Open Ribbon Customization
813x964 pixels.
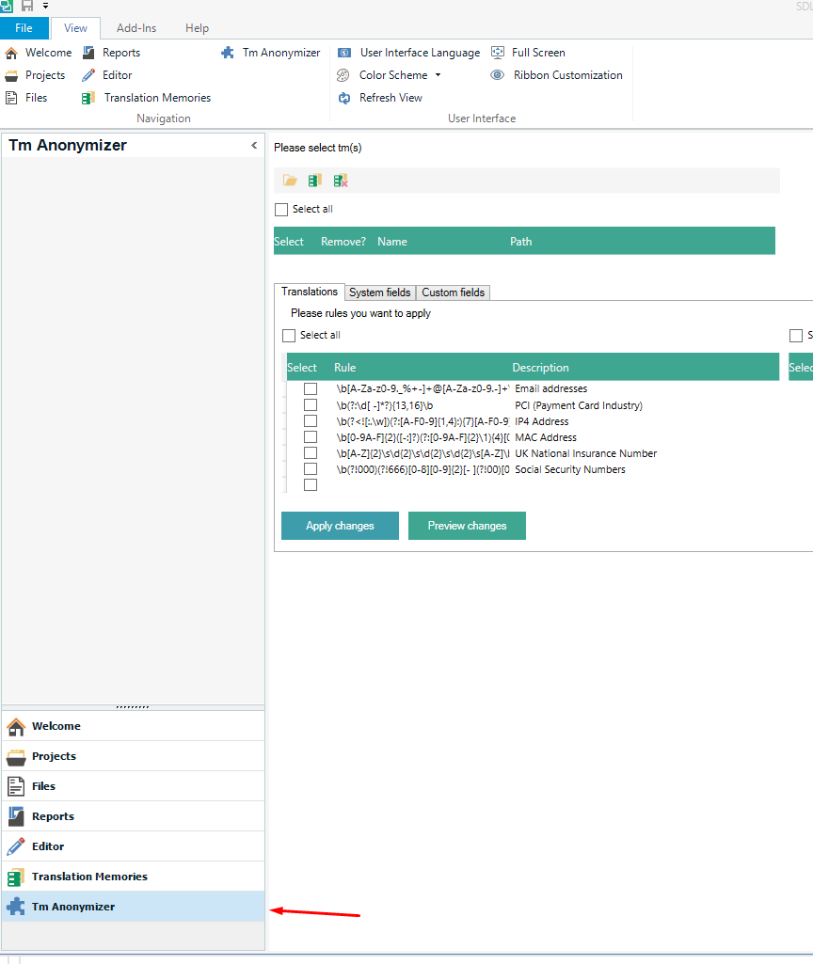(x=556, y=75)
